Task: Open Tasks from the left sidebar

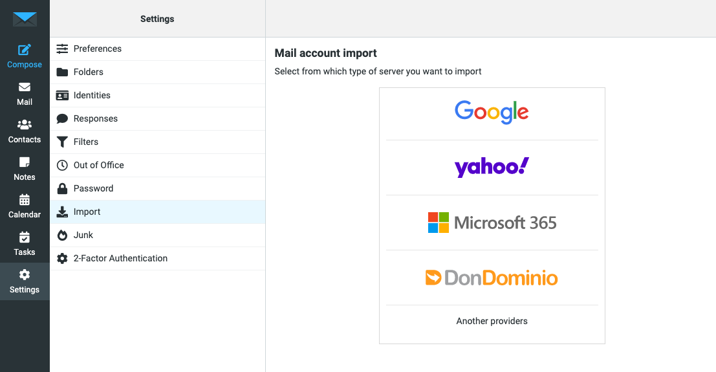Action: tap(24, 244)
